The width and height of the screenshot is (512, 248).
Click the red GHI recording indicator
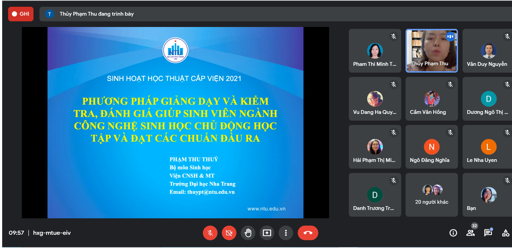21,14
